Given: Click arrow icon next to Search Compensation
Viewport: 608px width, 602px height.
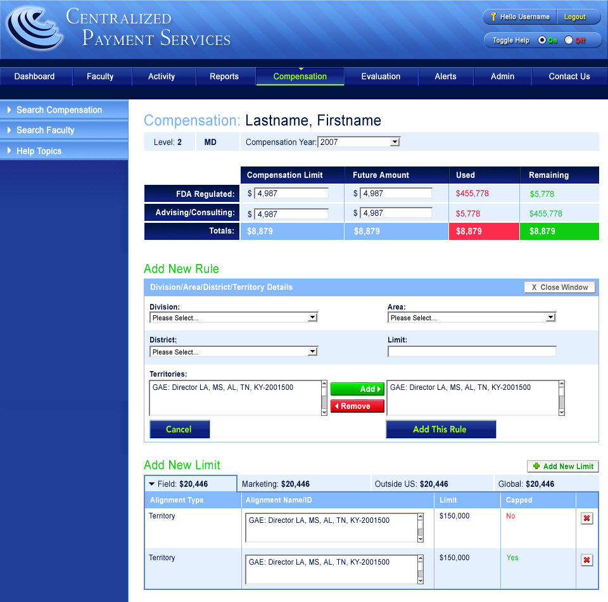Looking at the screenshot, I should point(9,110).
